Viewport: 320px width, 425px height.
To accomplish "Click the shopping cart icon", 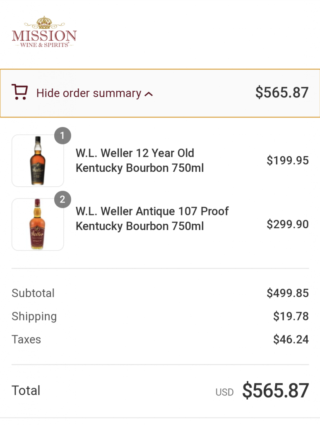I will 19,92.
